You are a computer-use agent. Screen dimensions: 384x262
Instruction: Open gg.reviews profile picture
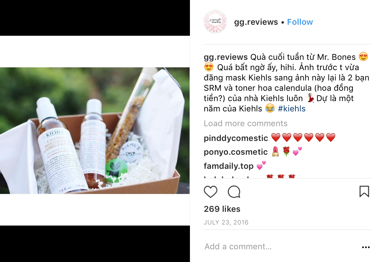pyautogui.click(x=215, y=22)
